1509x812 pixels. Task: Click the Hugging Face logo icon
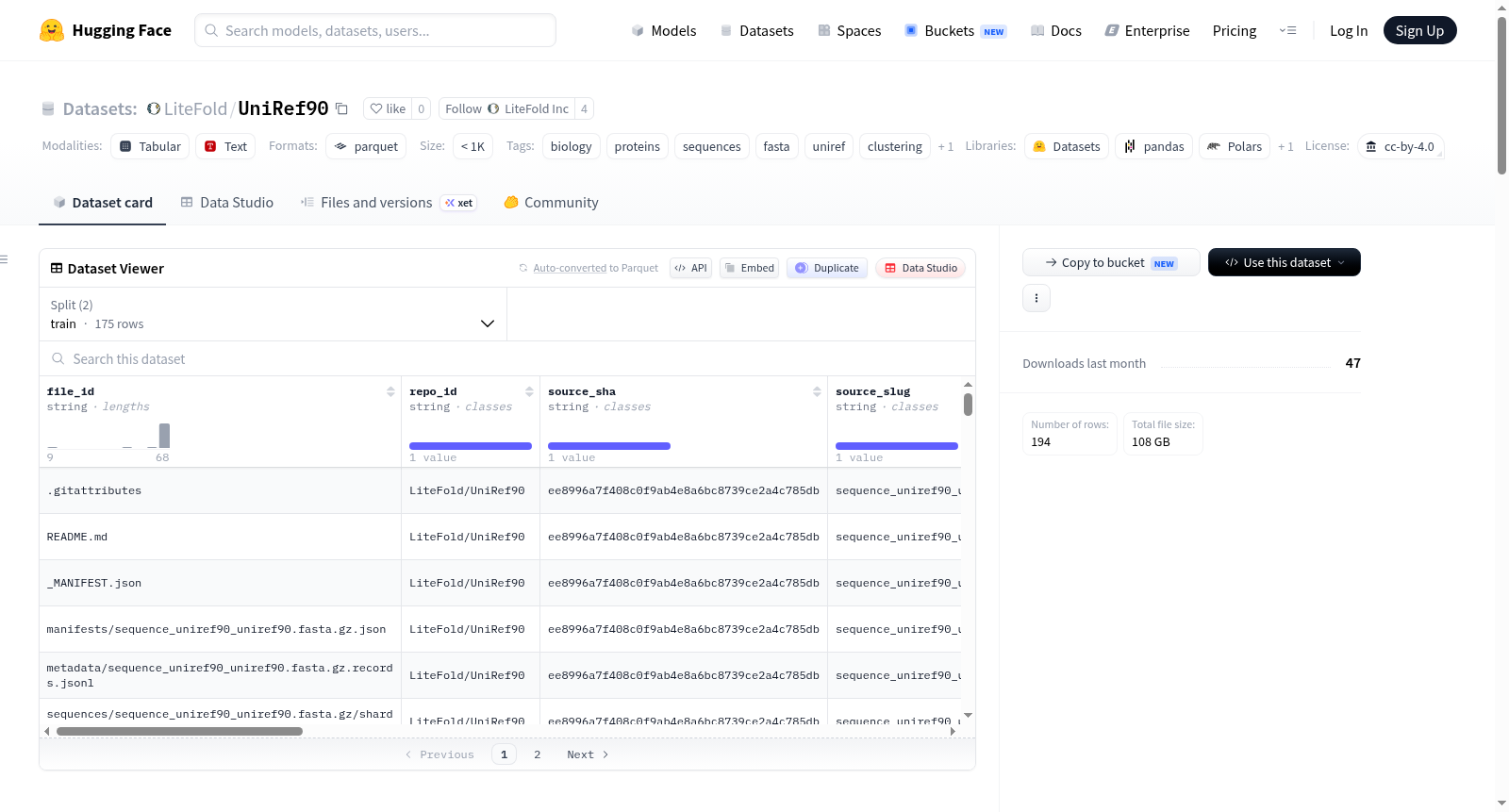point(52,30)
